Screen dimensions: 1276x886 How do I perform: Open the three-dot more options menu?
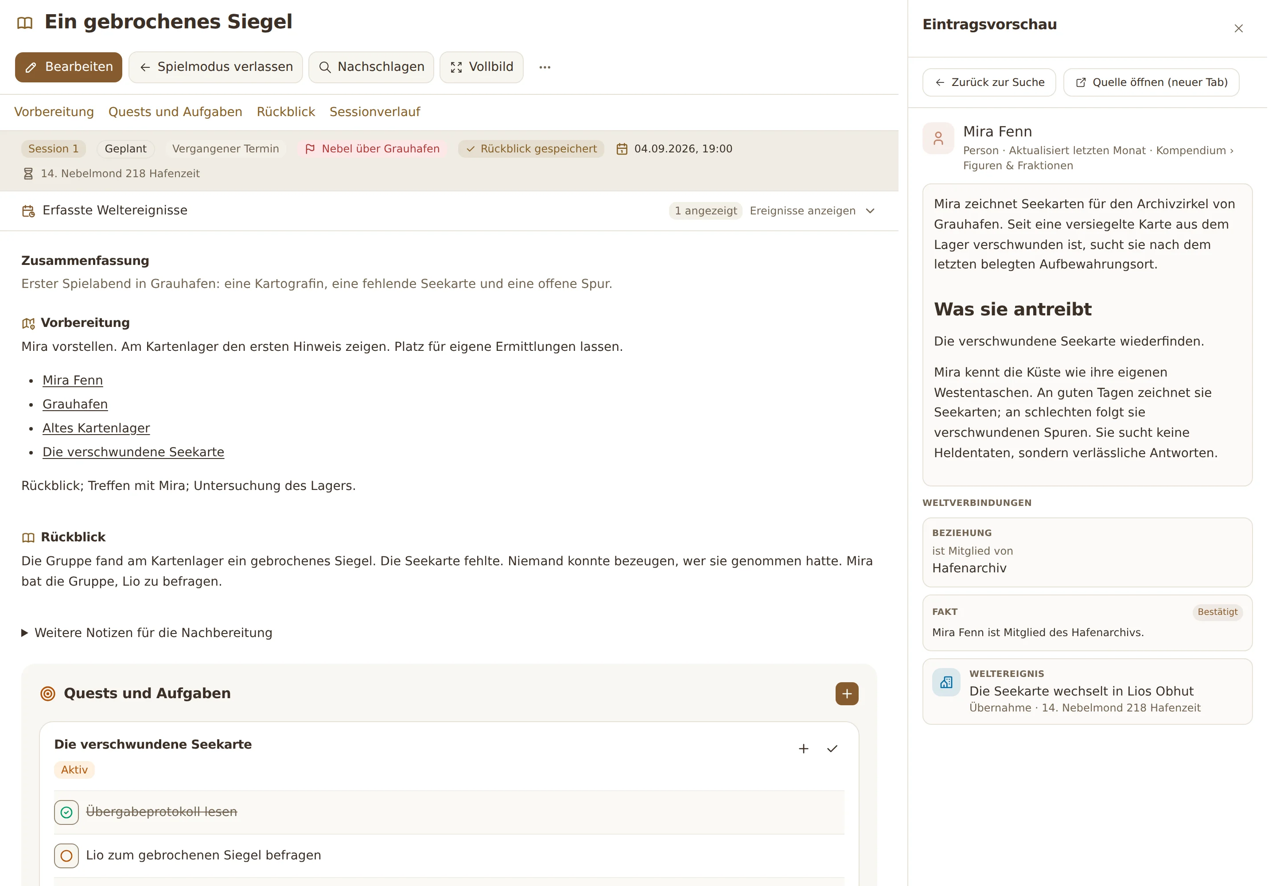(545, 67)
